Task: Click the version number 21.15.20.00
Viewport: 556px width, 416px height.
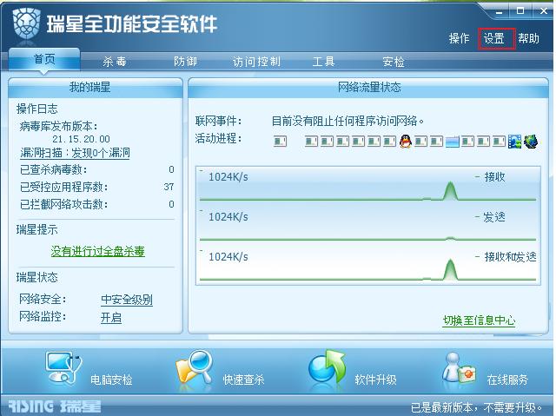Action: pos(81,139)
